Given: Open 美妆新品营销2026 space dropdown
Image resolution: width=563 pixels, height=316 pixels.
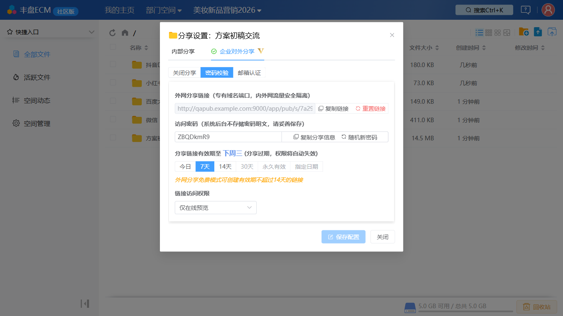Looking at the screenshot, I should click(x=227, y=10).
